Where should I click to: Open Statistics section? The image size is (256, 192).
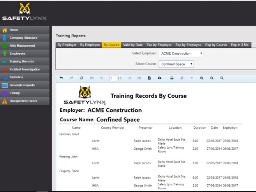click(x=25, y=77)
